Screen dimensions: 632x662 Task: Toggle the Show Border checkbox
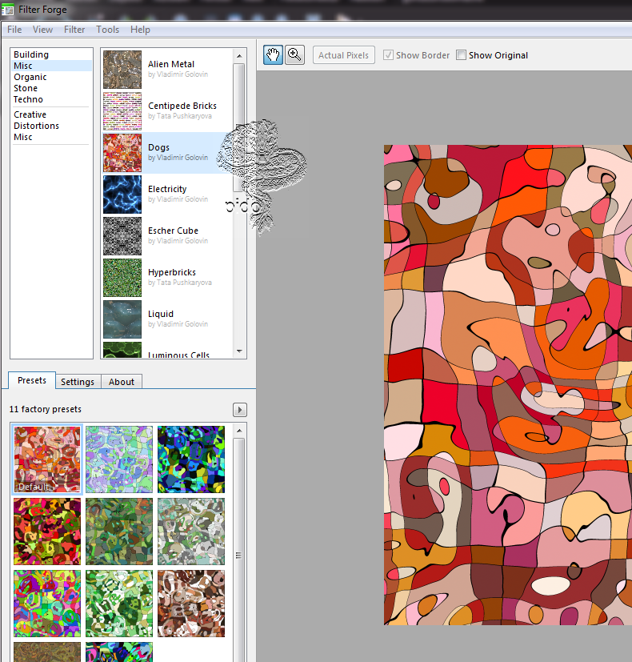pos(389,55)
